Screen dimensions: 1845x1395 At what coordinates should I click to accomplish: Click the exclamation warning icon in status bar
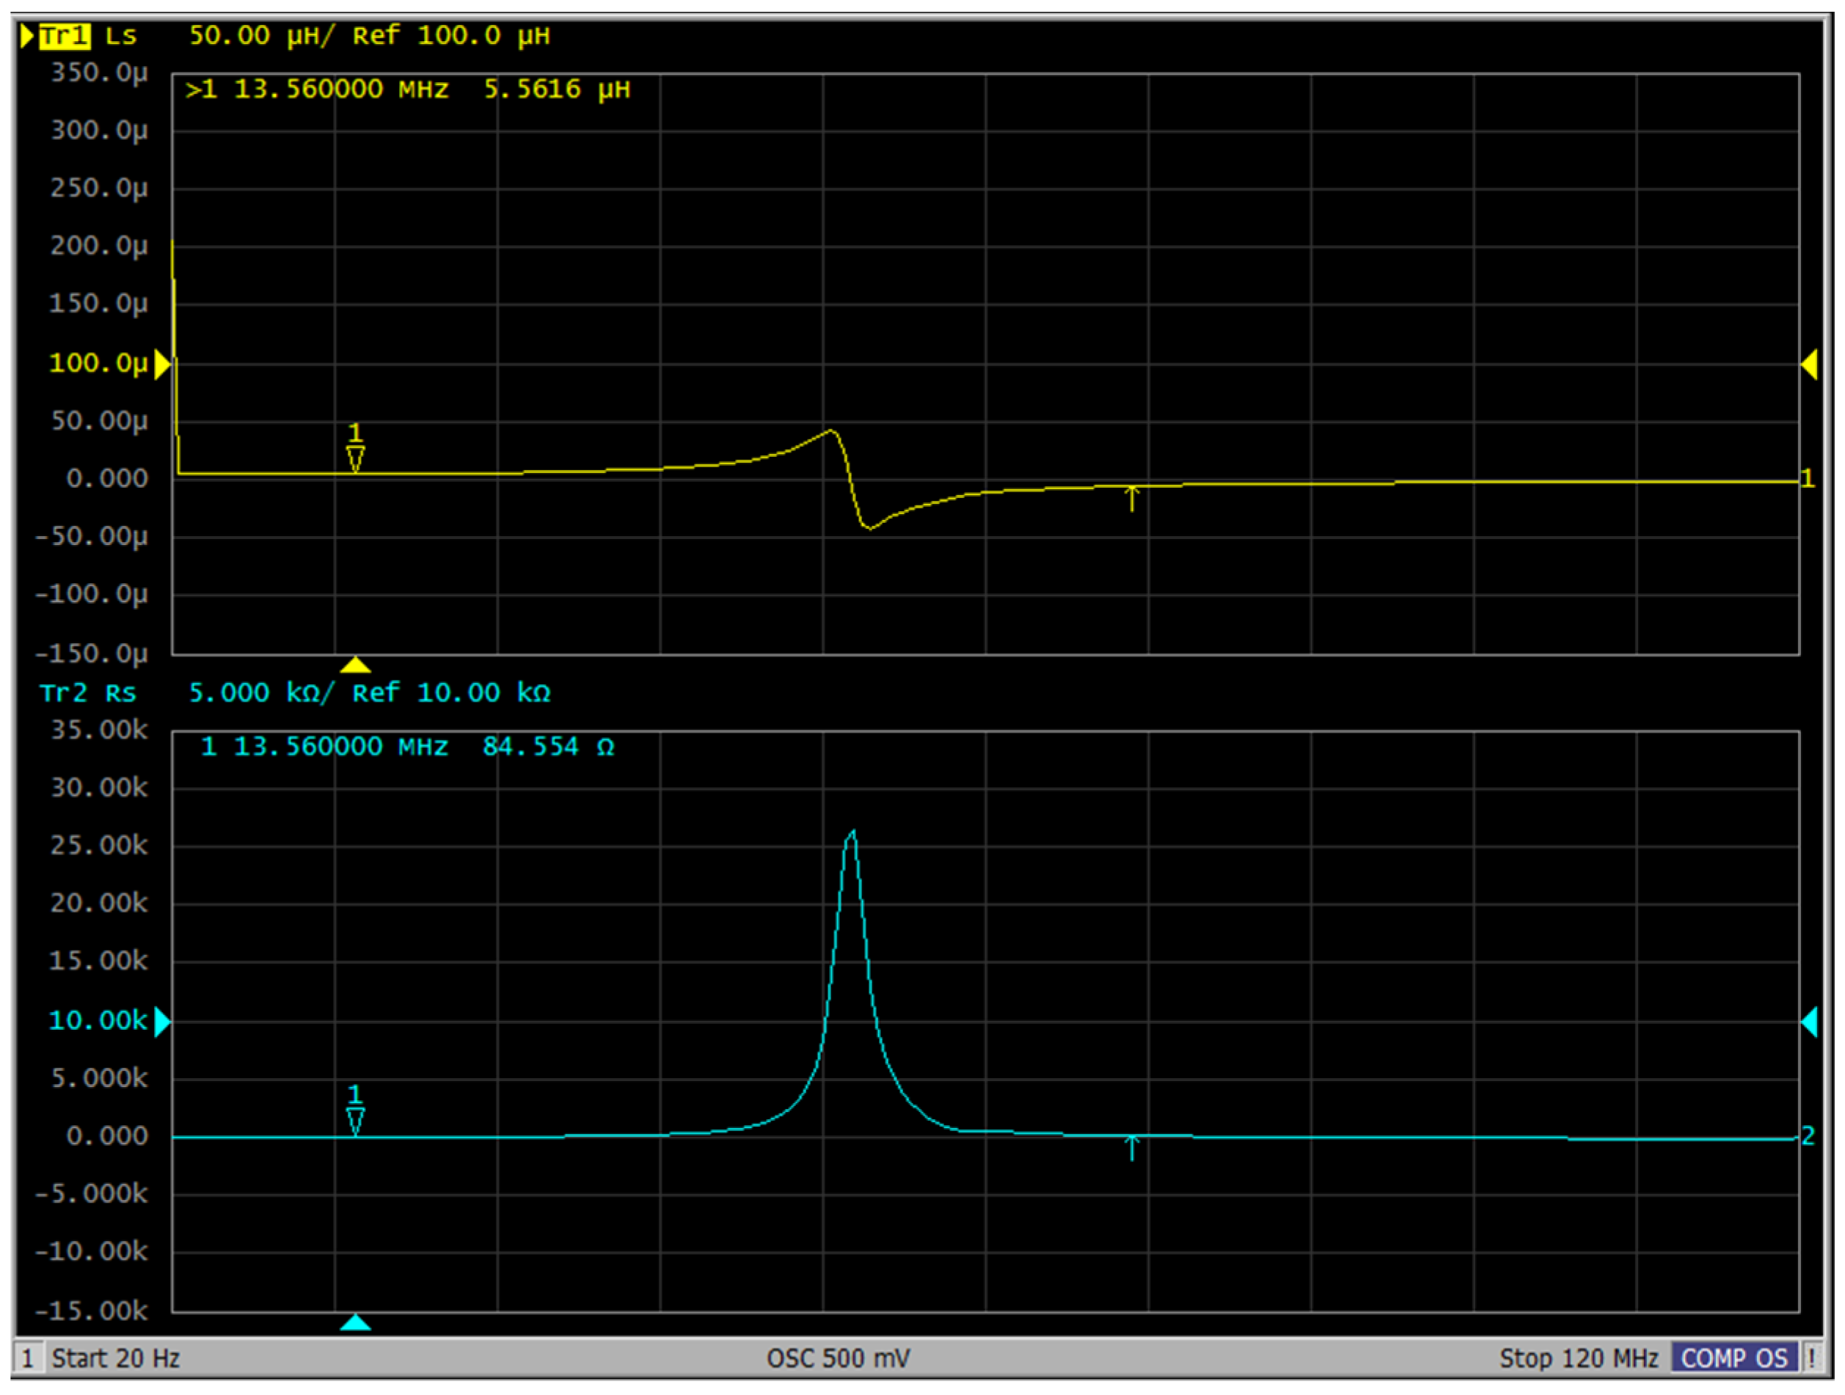click(1812, 1358)
